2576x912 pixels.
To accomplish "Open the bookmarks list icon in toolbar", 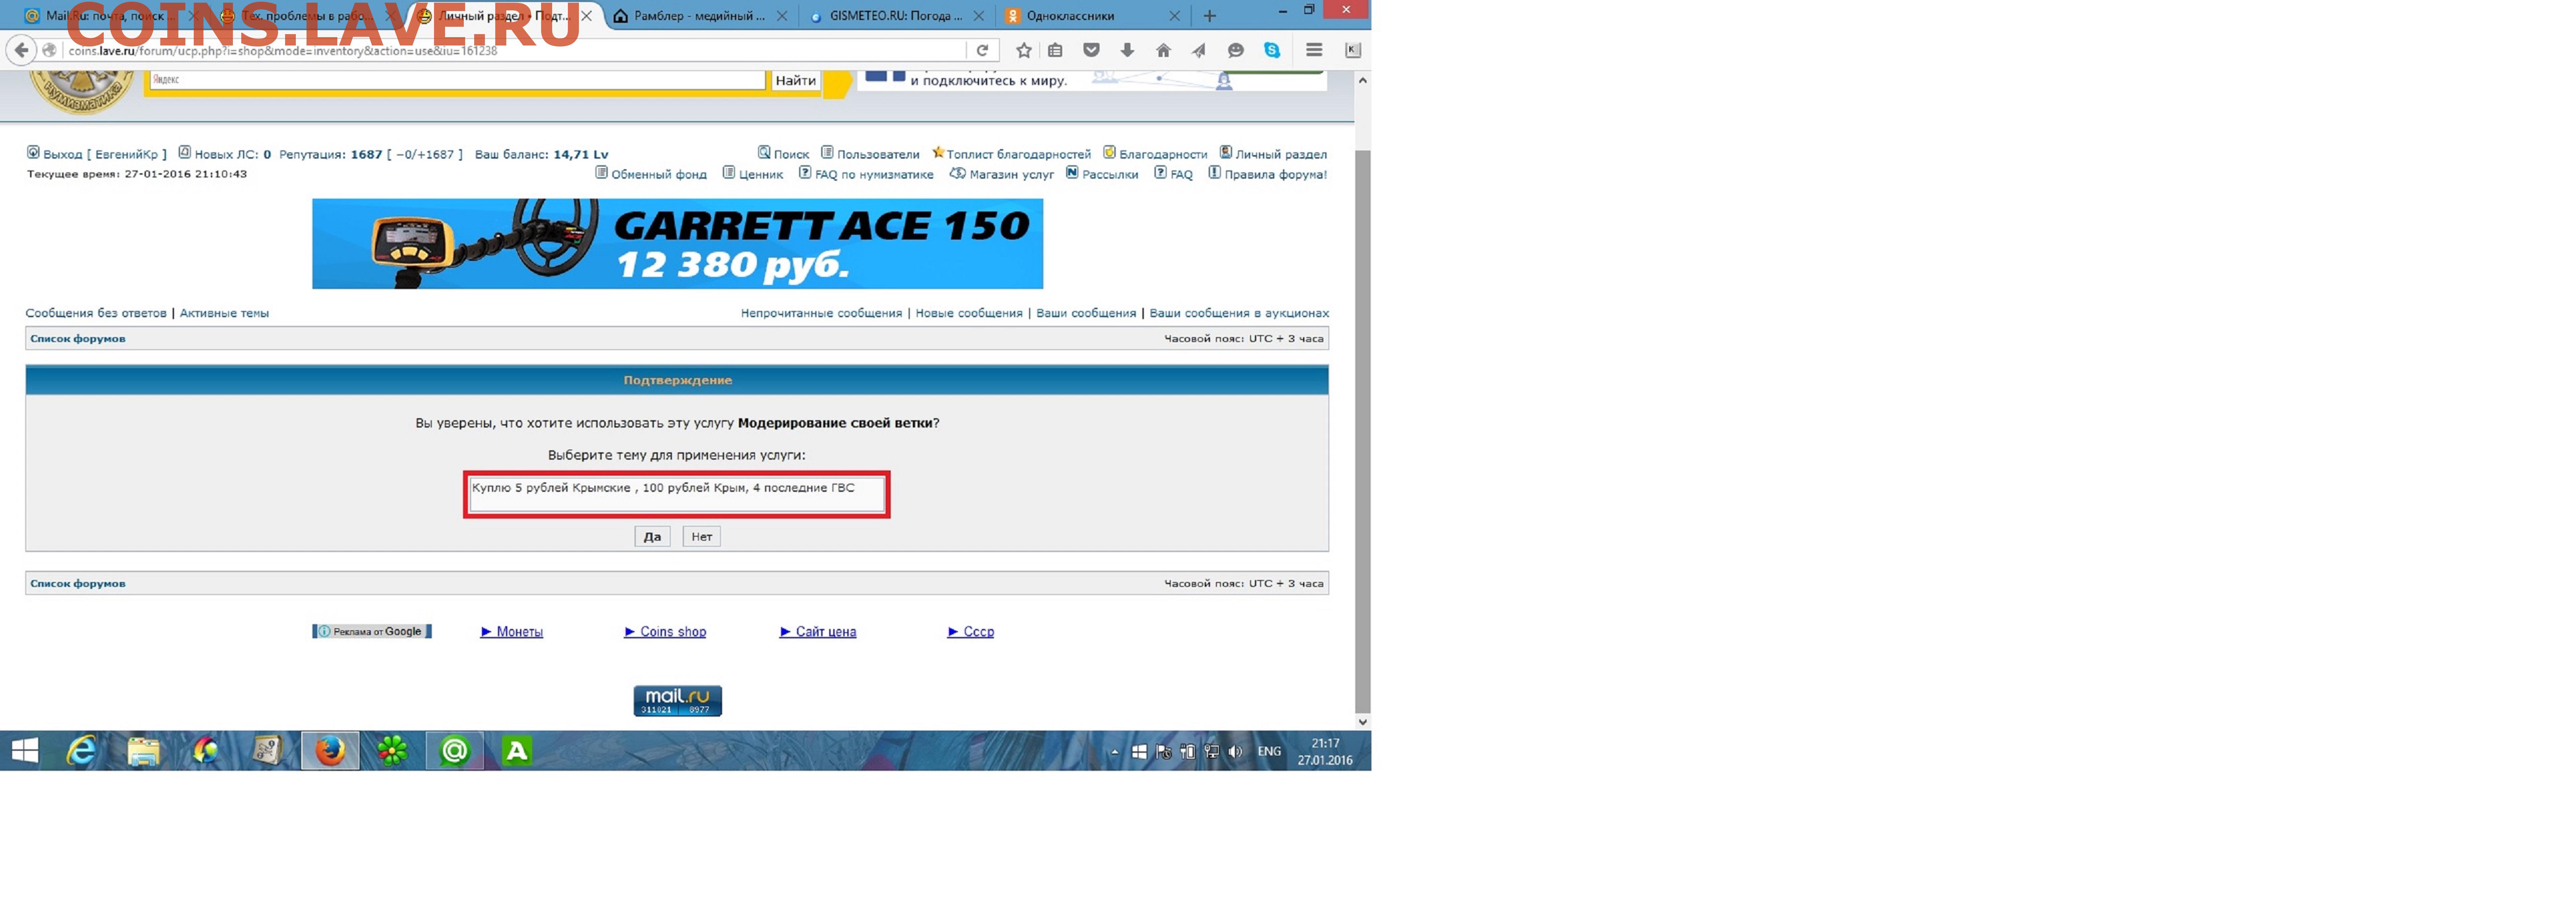I will 1055,50.
